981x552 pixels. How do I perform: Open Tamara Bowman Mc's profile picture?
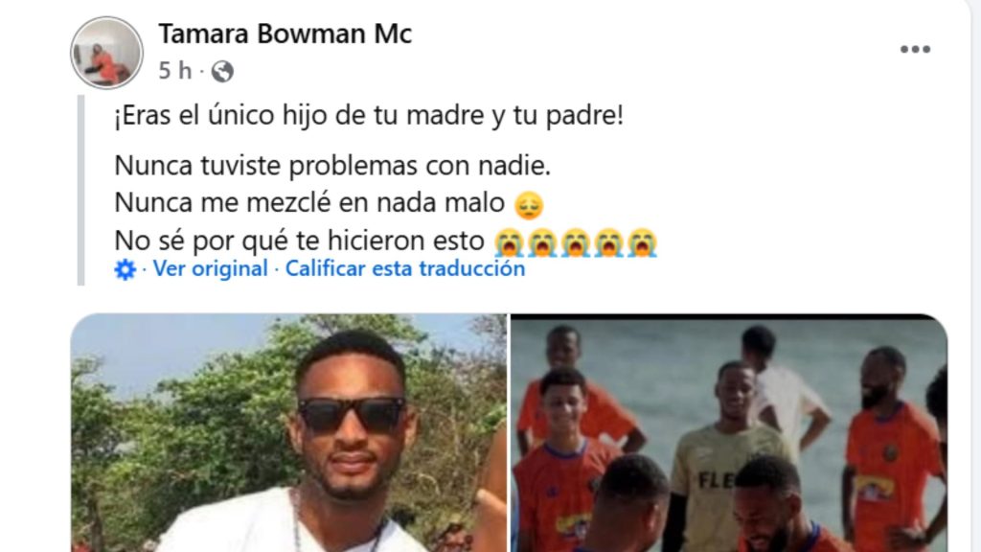click(x=106, y=53)
